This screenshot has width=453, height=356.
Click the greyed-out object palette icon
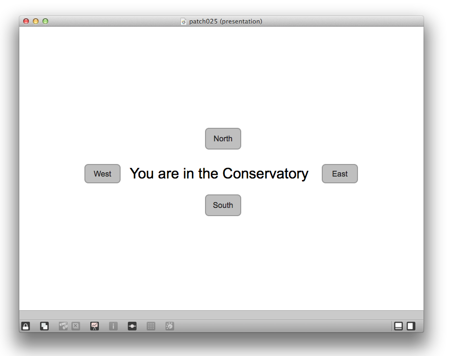[63, 326]
